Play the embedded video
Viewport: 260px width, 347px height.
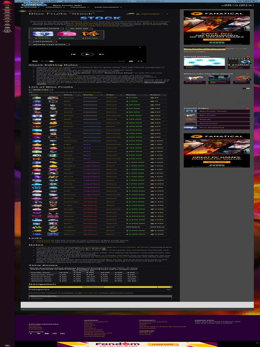point(87,54)
